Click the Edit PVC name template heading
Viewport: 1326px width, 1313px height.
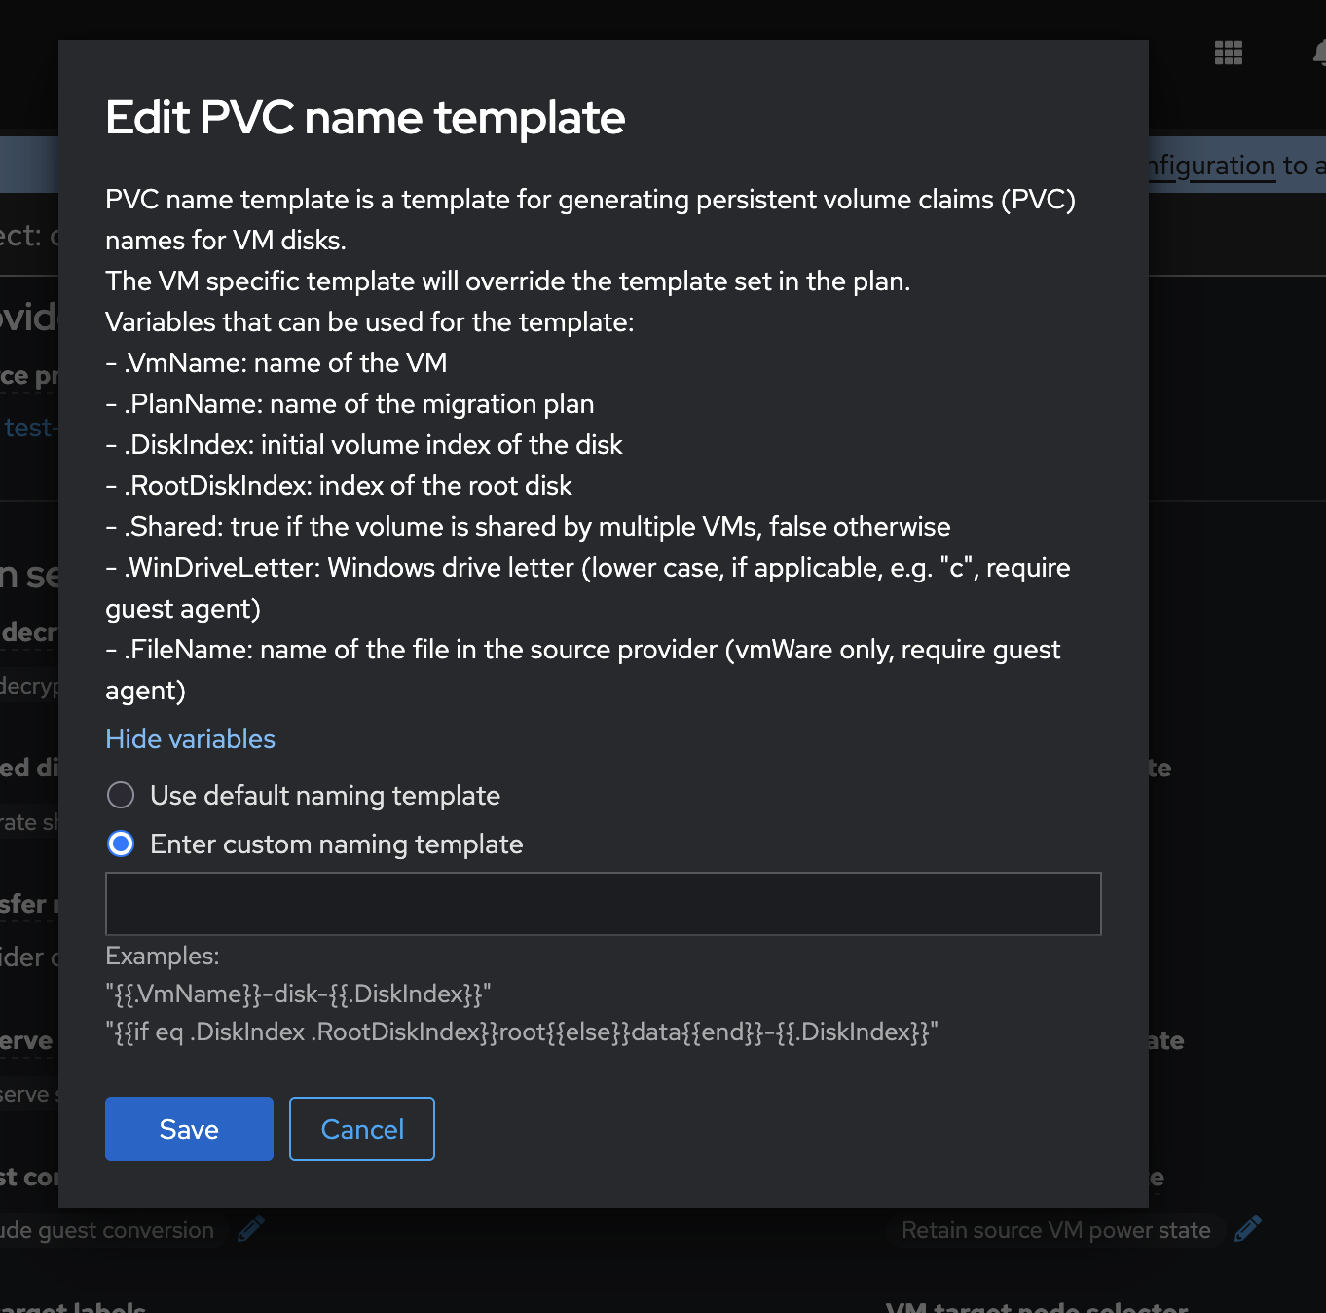[365, 118]
